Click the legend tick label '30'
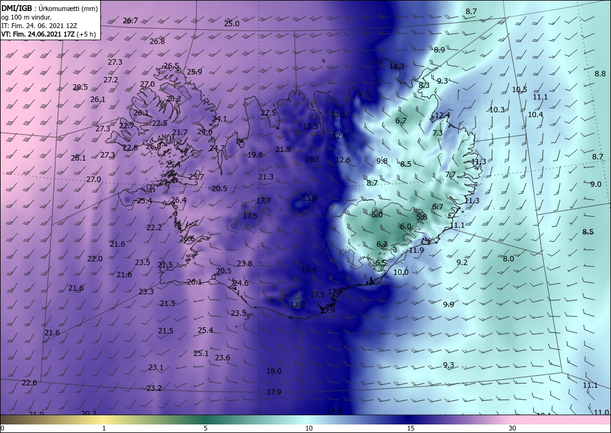Screen dimensions: 611x433 tap(513, 428)
